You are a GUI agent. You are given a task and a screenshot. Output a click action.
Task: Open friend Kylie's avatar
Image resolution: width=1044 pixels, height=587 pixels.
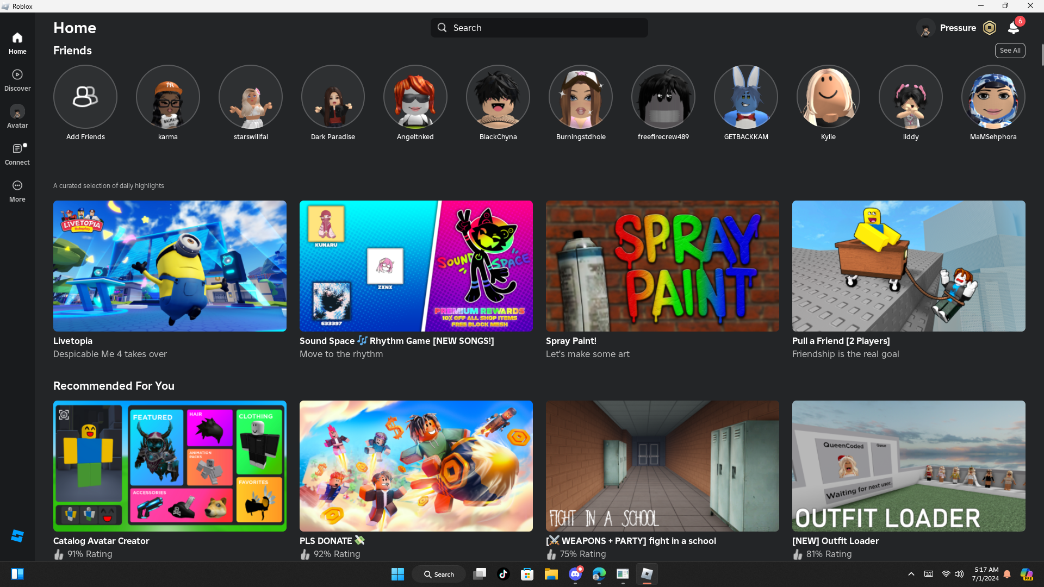coord(828,97)
